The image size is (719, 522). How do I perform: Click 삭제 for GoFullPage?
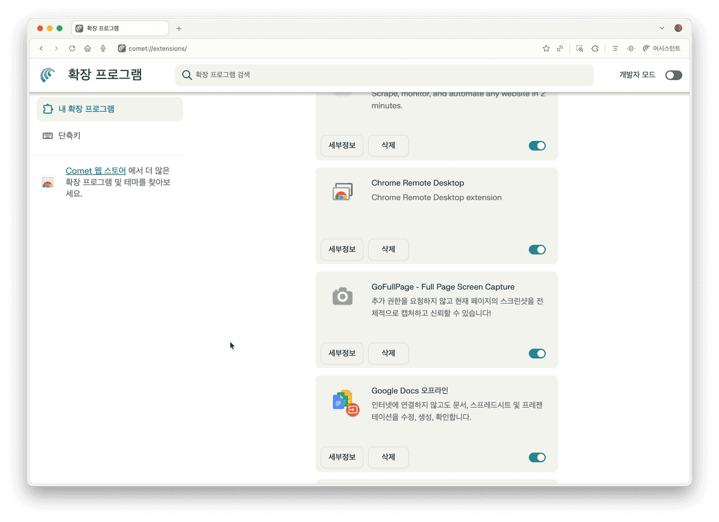(388, 354)
